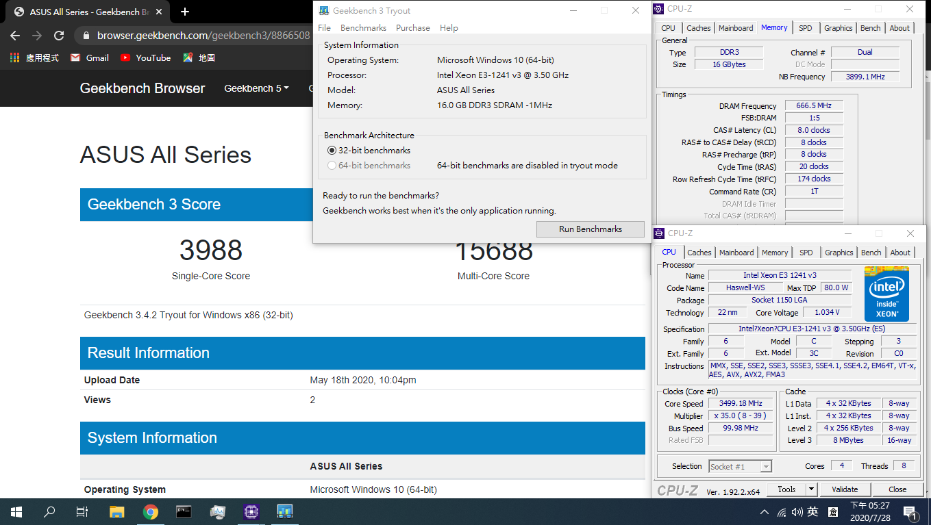Viewport: 931px width, 525px height.
Task: Open volume control tray icon
Action: (x=797, y=512)
